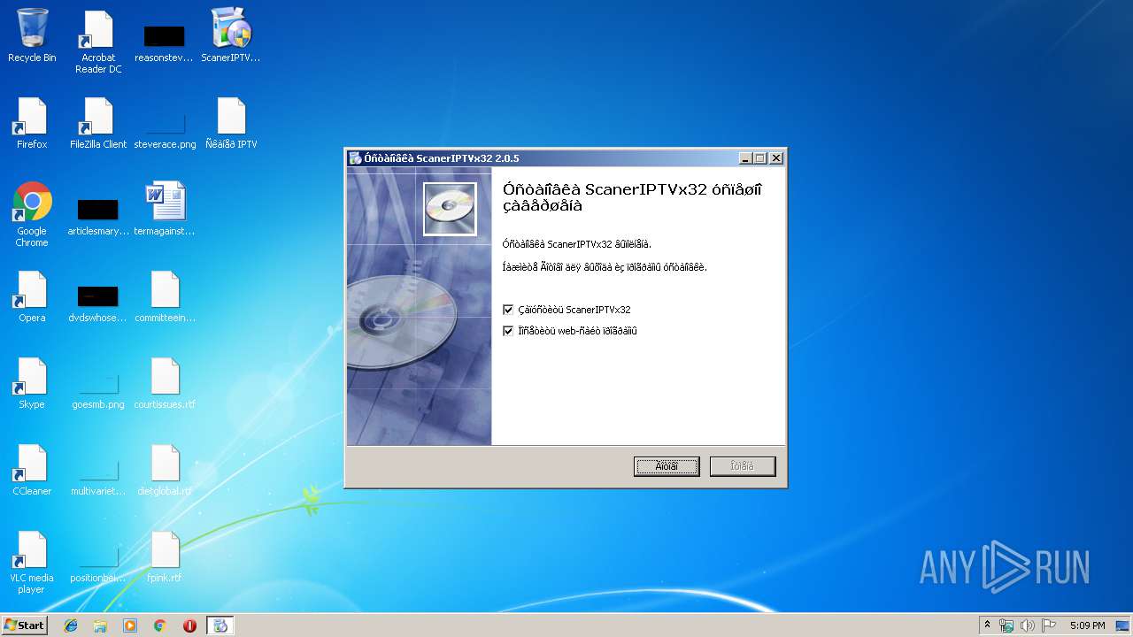Activate the installer taskbar button

pos(220,625)
